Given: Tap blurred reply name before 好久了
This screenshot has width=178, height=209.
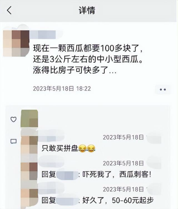Looking at the screenshot, I should click(x=67, y=200).
